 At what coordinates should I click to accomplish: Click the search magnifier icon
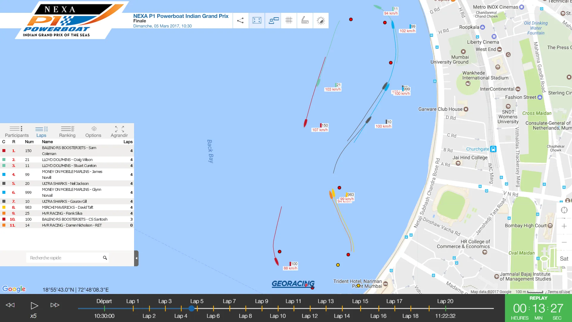coord(105,258)
